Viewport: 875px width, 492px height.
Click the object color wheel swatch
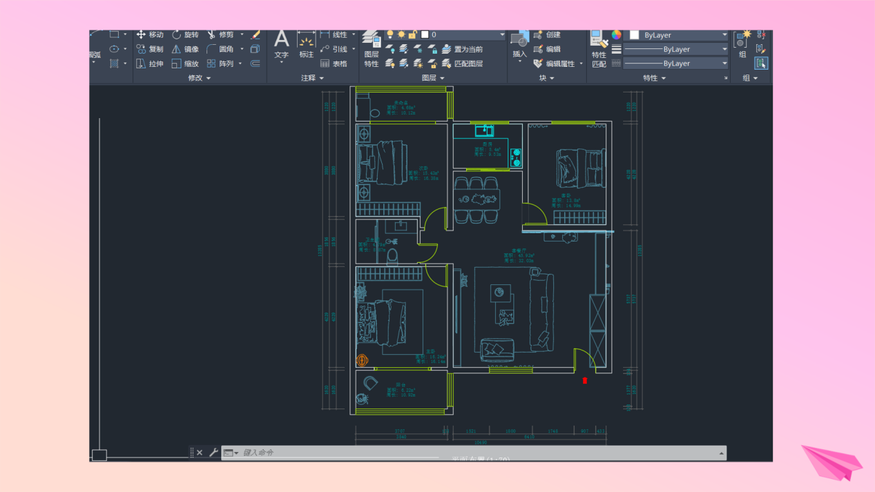(616, 35)
